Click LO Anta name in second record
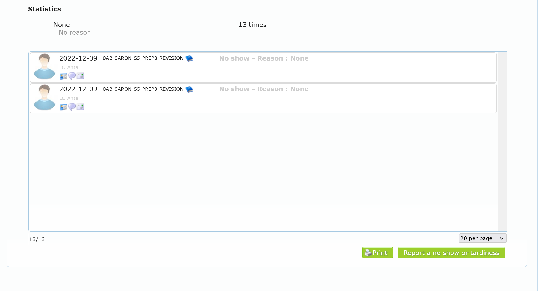The width and height of the screenshot is (545, 291). (x=69, y=98)
